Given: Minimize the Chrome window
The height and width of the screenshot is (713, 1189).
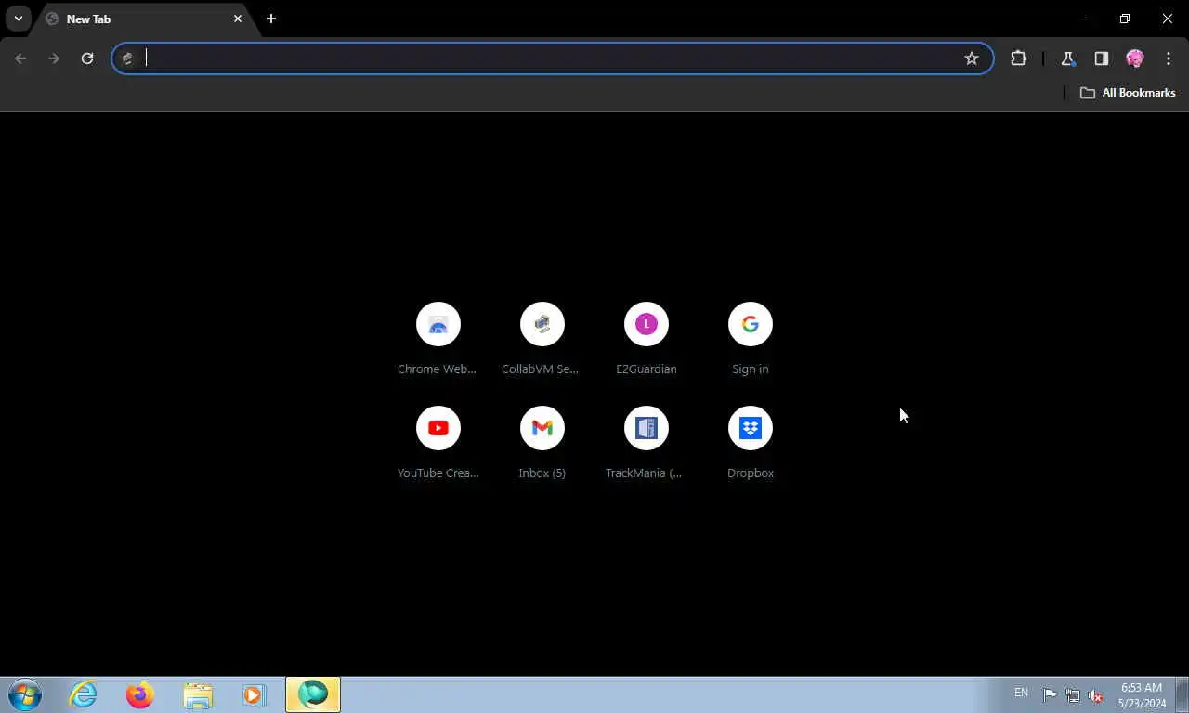Looking at the screenshot, I should click(1082, 19).
